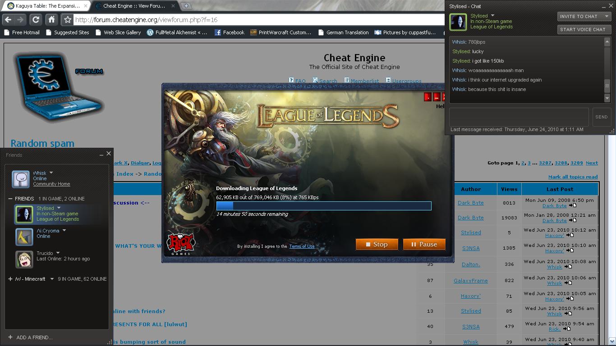
Task: Collapse the FRIENDS group
Action: click(x=10, y=199)
